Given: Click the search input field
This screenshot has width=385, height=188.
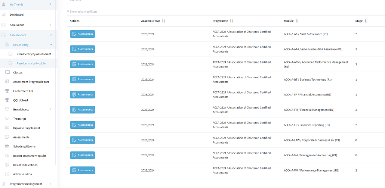Looking at the screenshot, I should (226, 1).
